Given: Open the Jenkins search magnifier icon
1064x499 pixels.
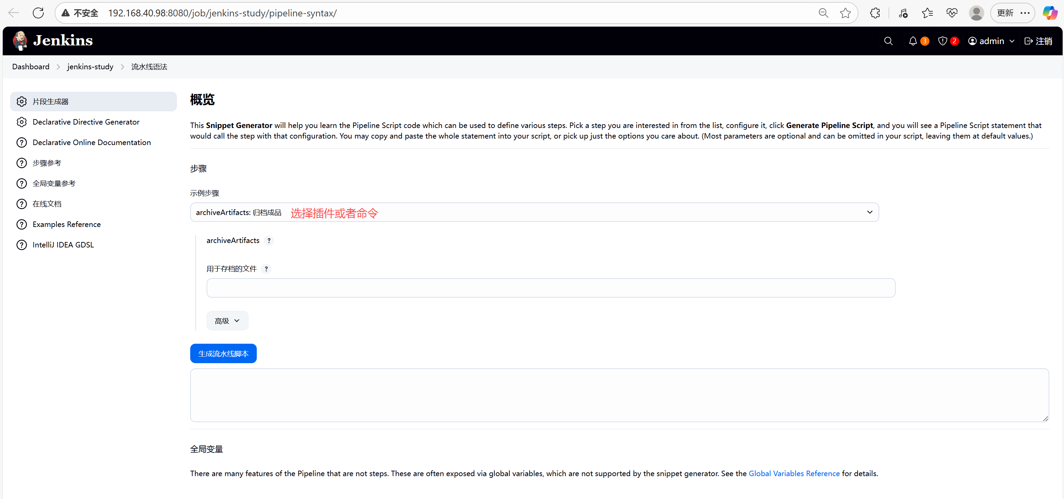Looking at the screenshot, I should (x=888, y=41).
